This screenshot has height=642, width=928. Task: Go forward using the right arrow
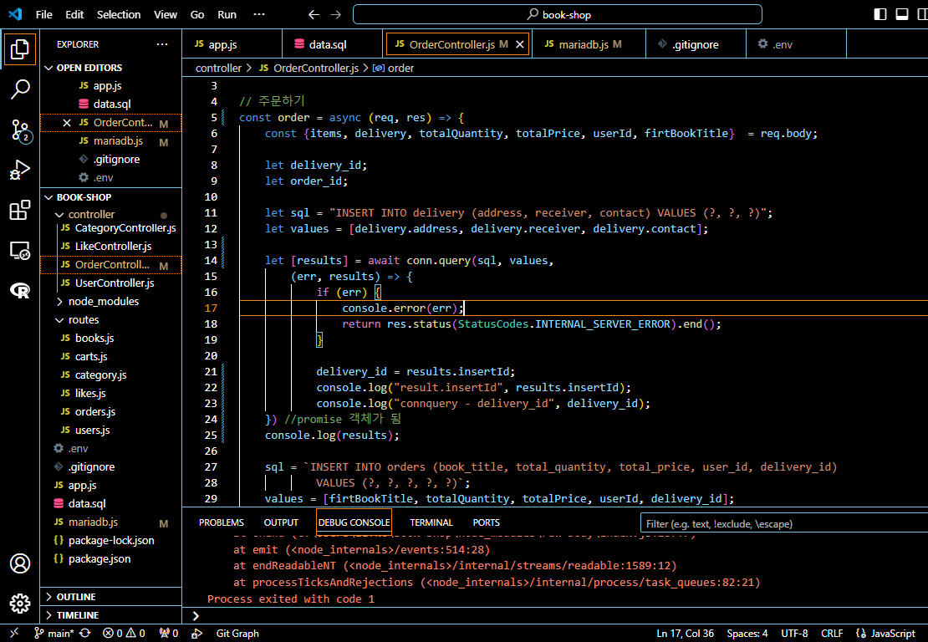[335, 15]
